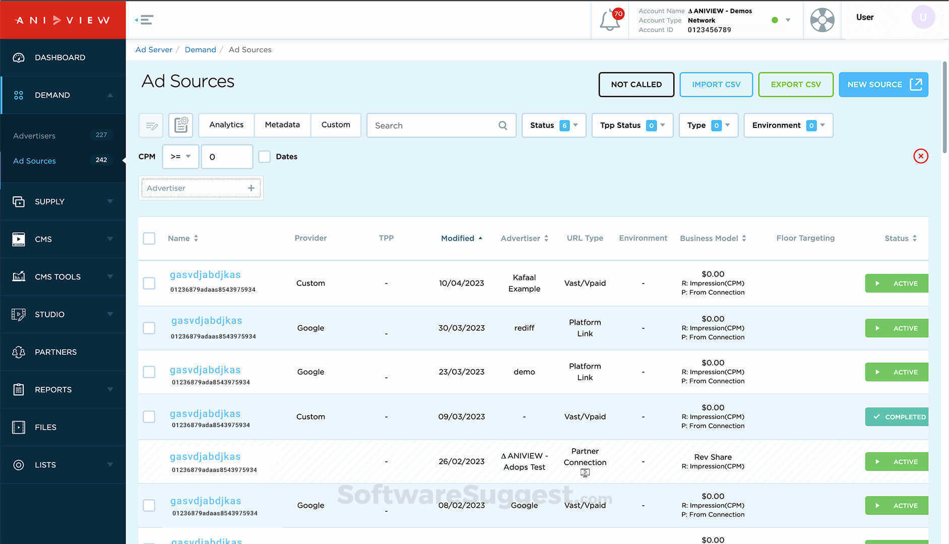Open settings via the wheel icon in header
Image resolution: width=949 pixels, height=544 pixels.
pos(822,20)
